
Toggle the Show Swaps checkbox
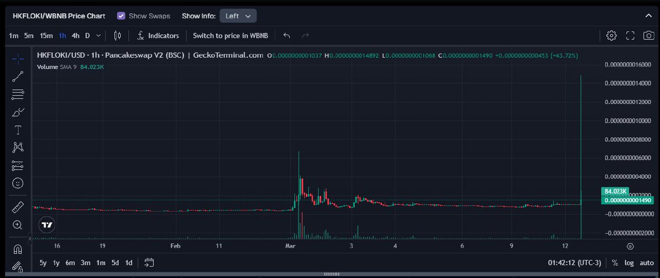121,16
